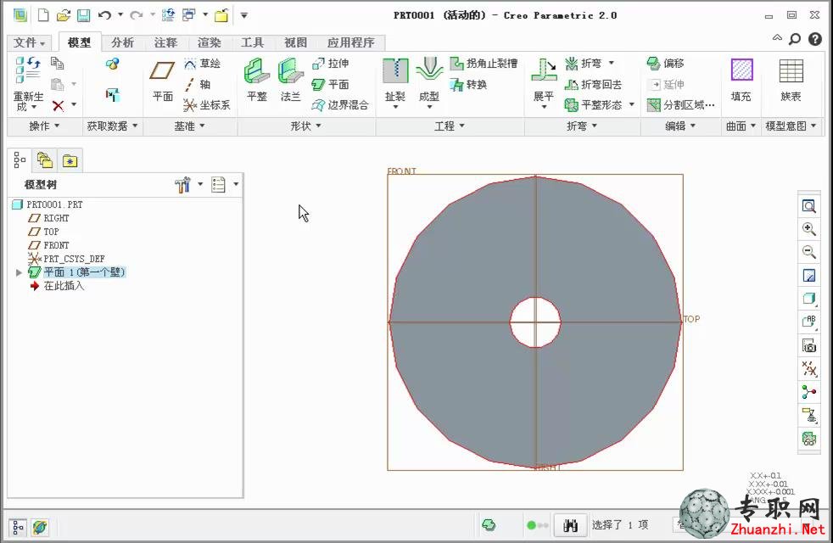Switch to the 注释 (Annotate) tab

tap(165, 42)
